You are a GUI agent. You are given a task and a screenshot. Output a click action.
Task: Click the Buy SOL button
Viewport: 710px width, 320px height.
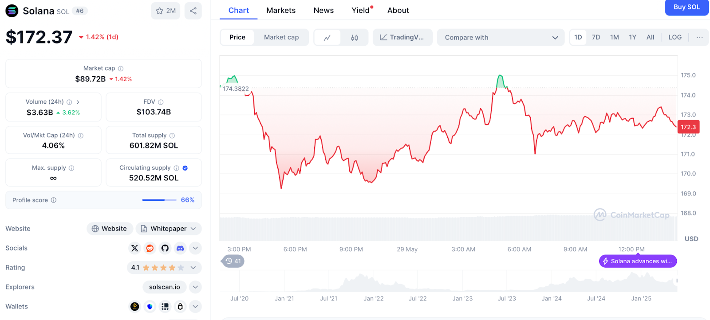(x=686, y=7)
